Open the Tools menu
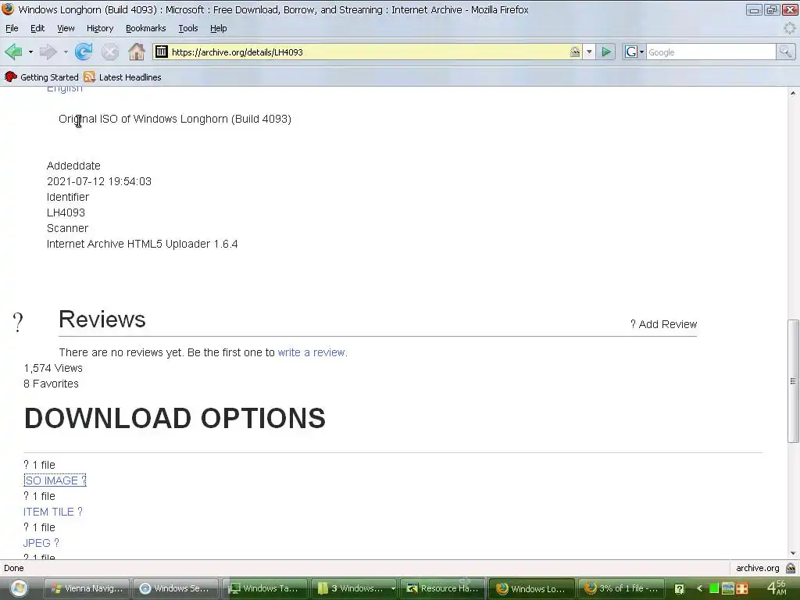This screenshot has height=600, width=800. 187,28
